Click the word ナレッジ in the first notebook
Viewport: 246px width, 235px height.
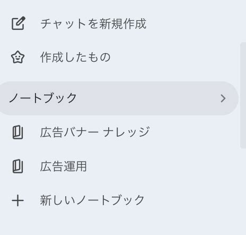pyautogui.click(x=126, y=132)
